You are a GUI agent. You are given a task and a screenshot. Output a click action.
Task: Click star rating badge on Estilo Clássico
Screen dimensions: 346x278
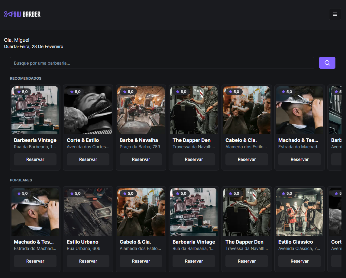287,193
